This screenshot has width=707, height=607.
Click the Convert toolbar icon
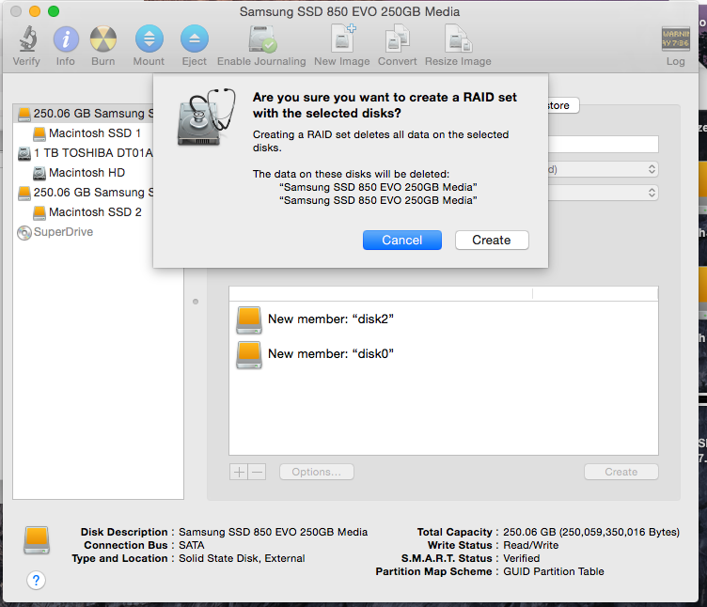[x=398, y=39]
